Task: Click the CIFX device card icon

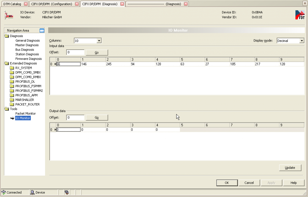Action: point(9,15)
